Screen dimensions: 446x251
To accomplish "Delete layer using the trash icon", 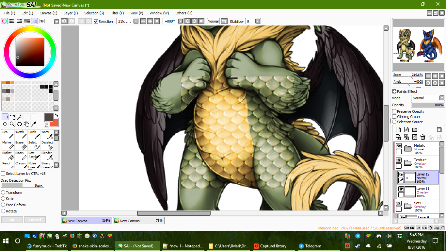I will coord(423,137).
